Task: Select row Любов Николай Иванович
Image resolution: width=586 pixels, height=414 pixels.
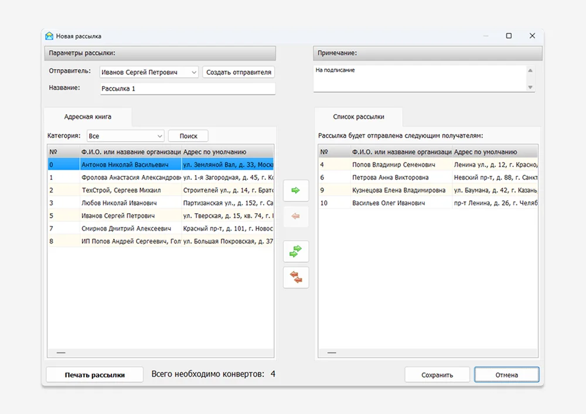Action: [161, 203]
